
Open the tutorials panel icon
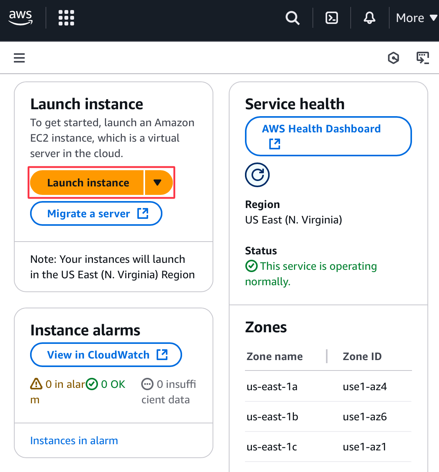(423, 58)
